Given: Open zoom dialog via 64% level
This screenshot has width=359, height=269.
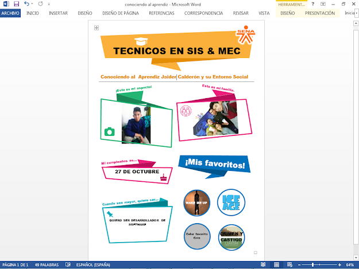Looking at the screenshot, I should [x=350, y=265].
